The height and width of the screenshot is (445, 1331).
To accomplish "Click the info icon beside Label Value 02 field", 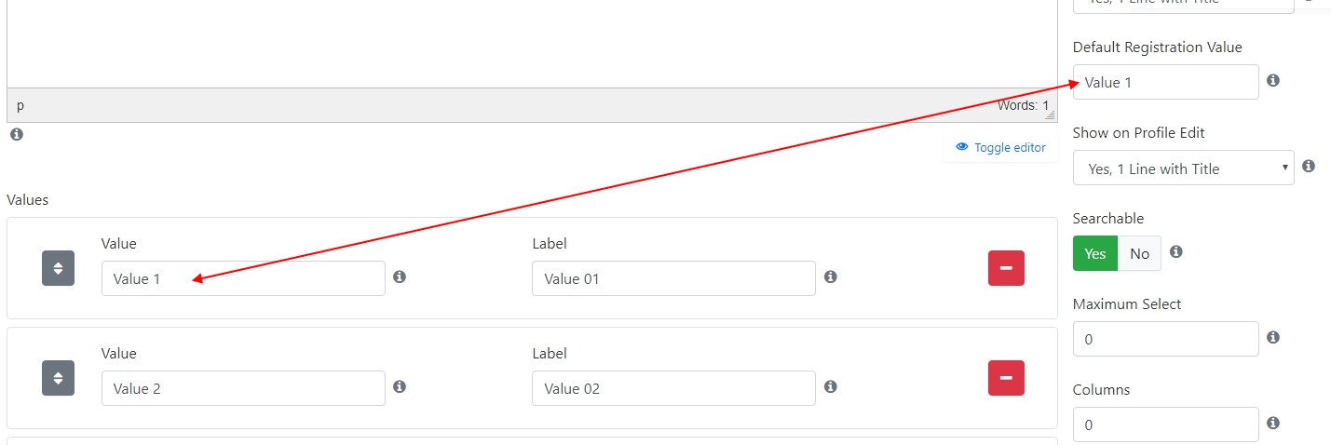I will click(x=831, y=387).
